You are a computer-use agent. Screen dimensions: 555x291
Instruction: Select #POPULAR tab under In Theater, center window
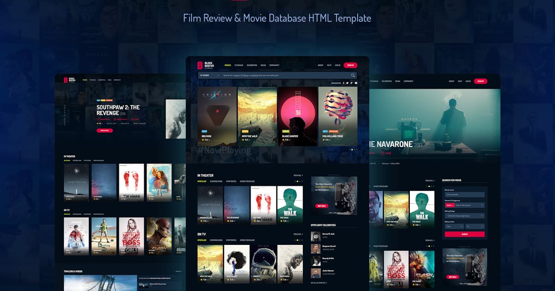pos(202,181)
